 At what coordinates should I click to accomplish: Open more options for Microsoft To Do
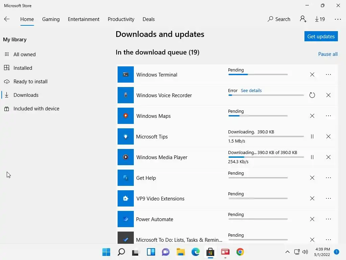(328, 240)
